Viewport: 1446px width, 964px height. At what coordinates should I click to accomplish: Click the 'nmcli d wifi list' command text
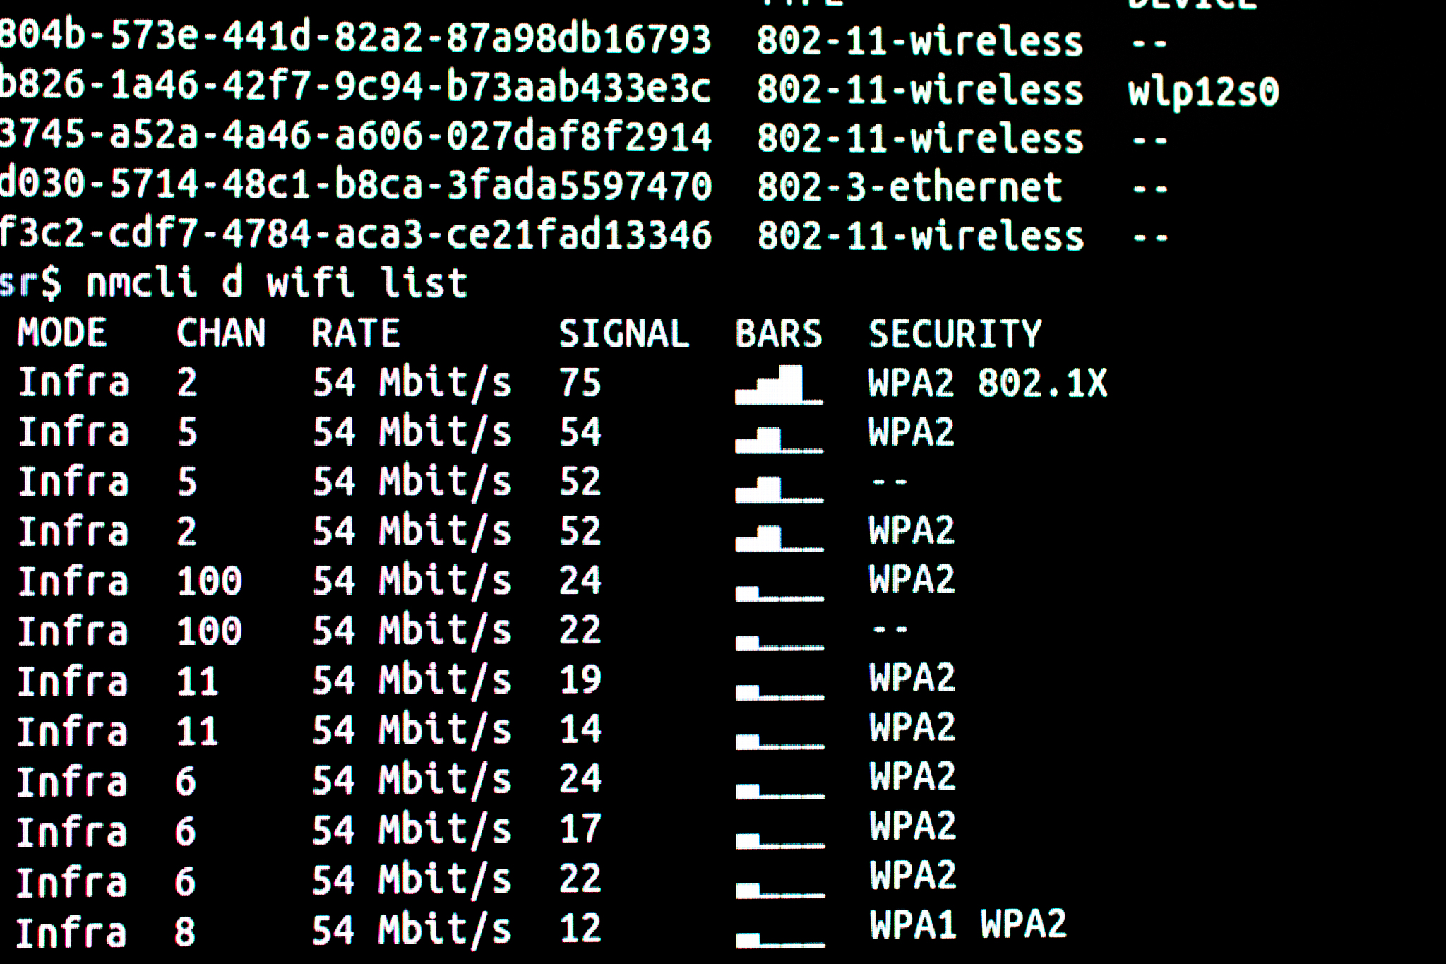276,283
